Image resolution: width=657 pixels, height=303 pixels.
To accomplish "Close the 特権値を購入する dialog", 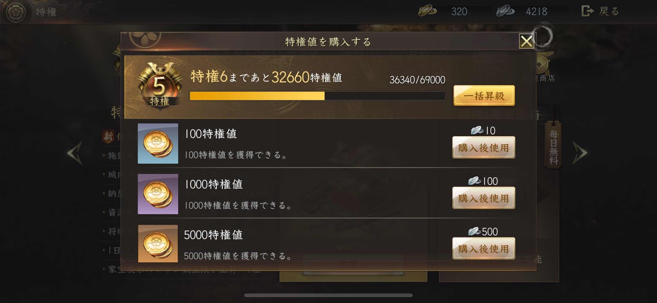I will [526, 41].
